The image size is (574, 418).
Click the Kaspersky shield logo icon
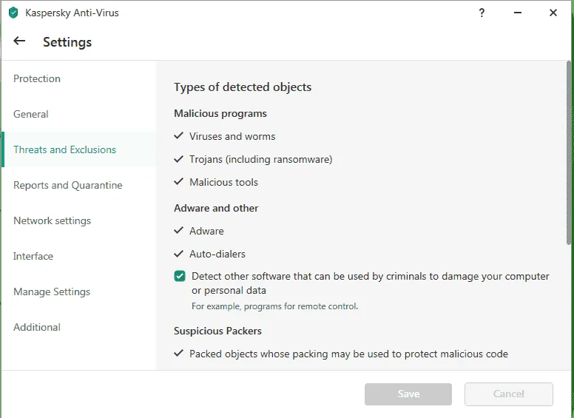coord(13,13)
